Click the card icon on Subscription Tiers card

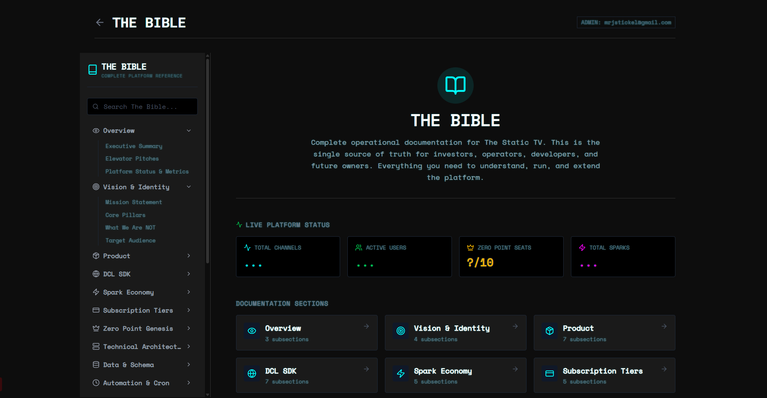pyautogui.click(x=550, y=374)
